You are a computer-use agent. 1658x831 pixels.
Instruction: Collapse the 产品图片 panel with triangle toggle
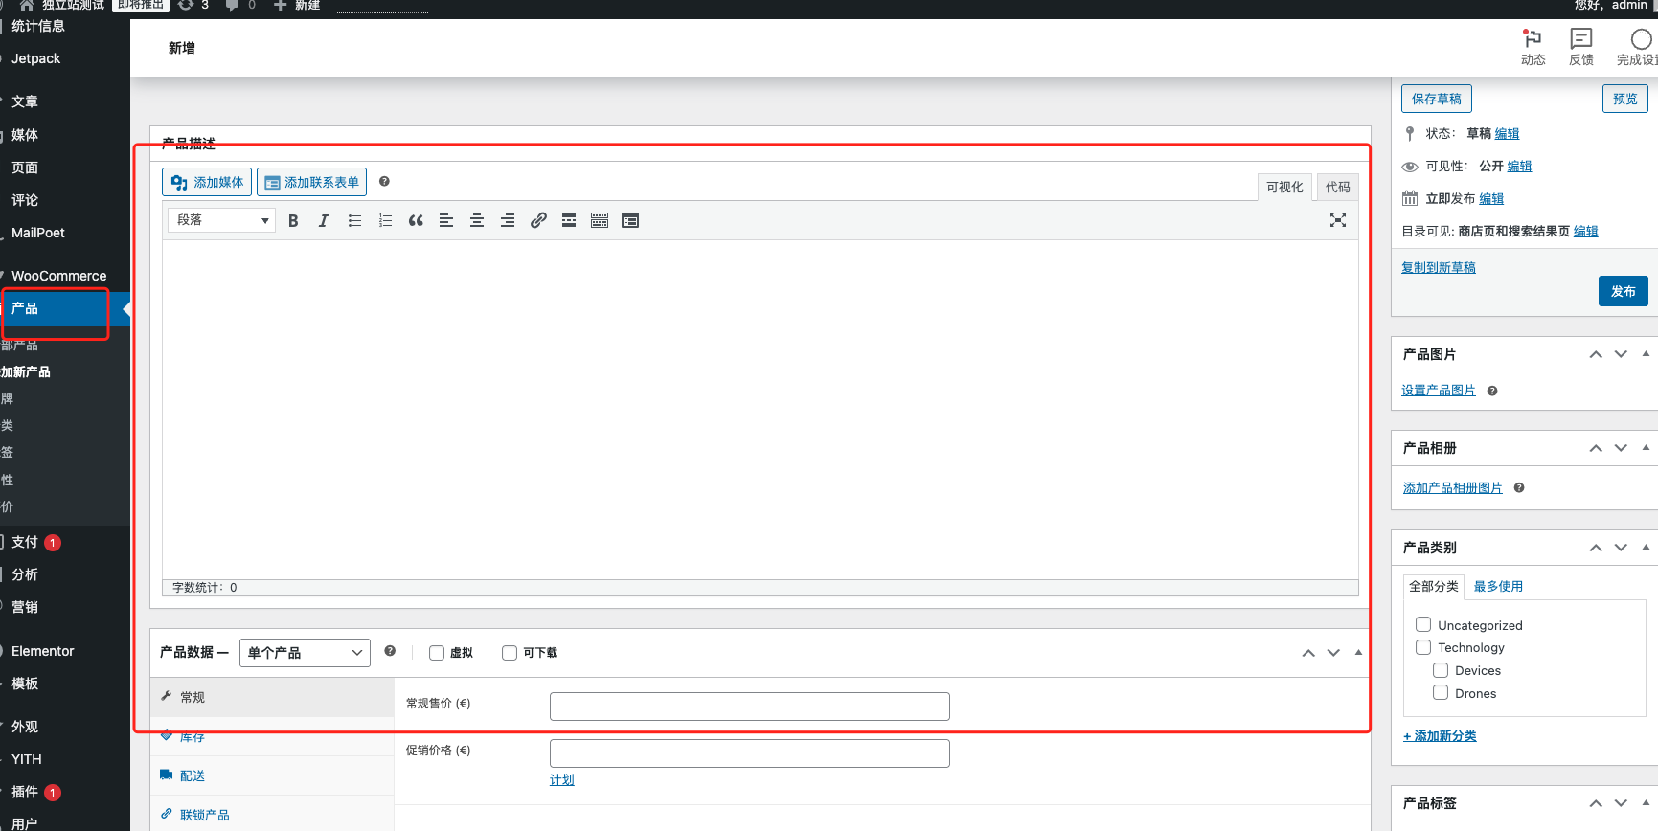[x=1646, y=354]
